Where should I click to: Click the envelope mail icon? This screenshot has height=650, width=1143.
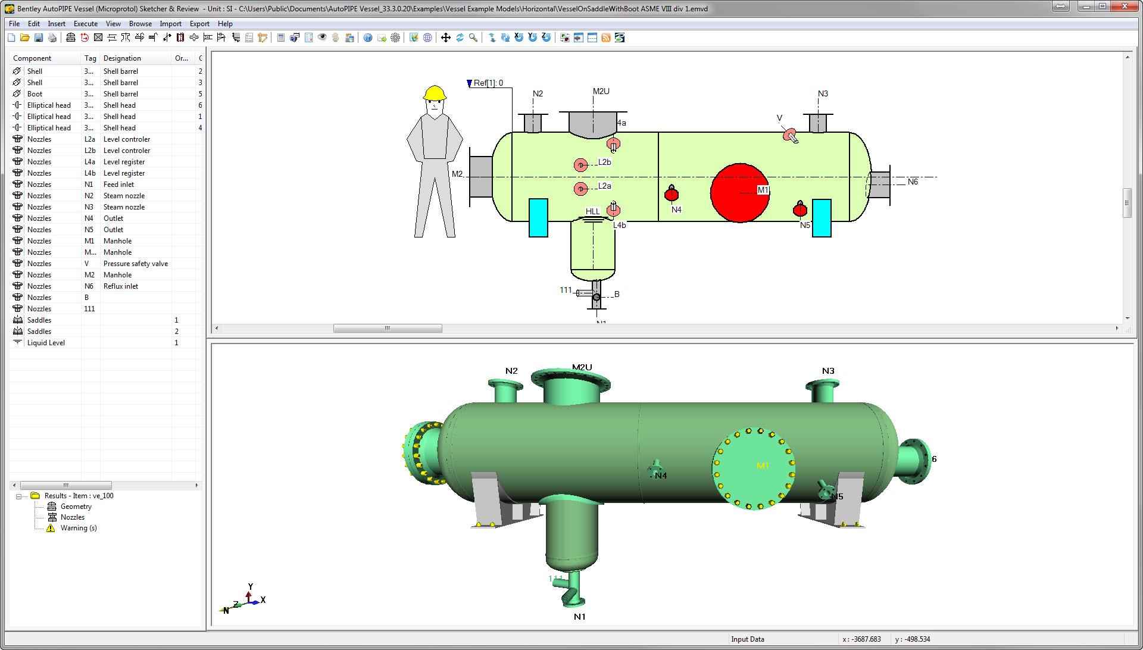[382, 37]
